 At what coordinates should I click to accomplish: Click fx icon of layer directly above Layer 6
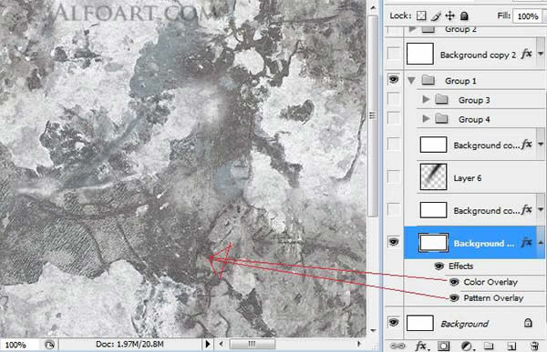coord(526,144)
